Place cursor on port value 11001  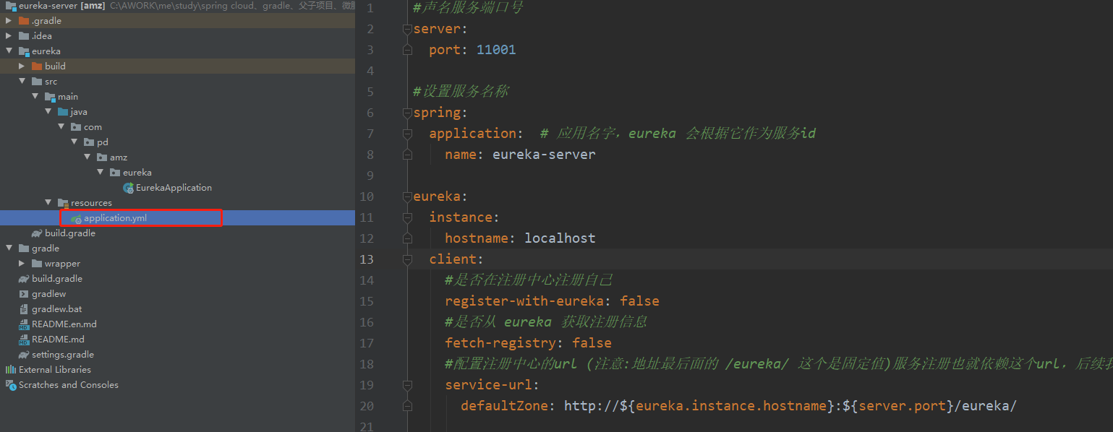[x=496, y=50]
